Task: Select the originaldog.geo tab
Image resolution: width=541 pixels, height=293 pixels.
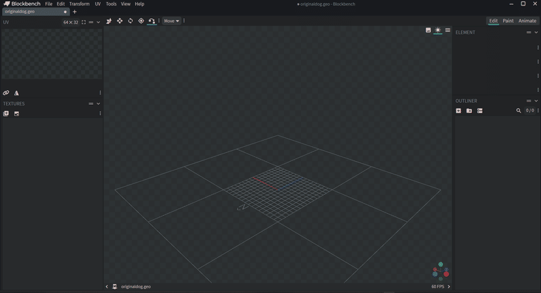Action: pos(36,12)
